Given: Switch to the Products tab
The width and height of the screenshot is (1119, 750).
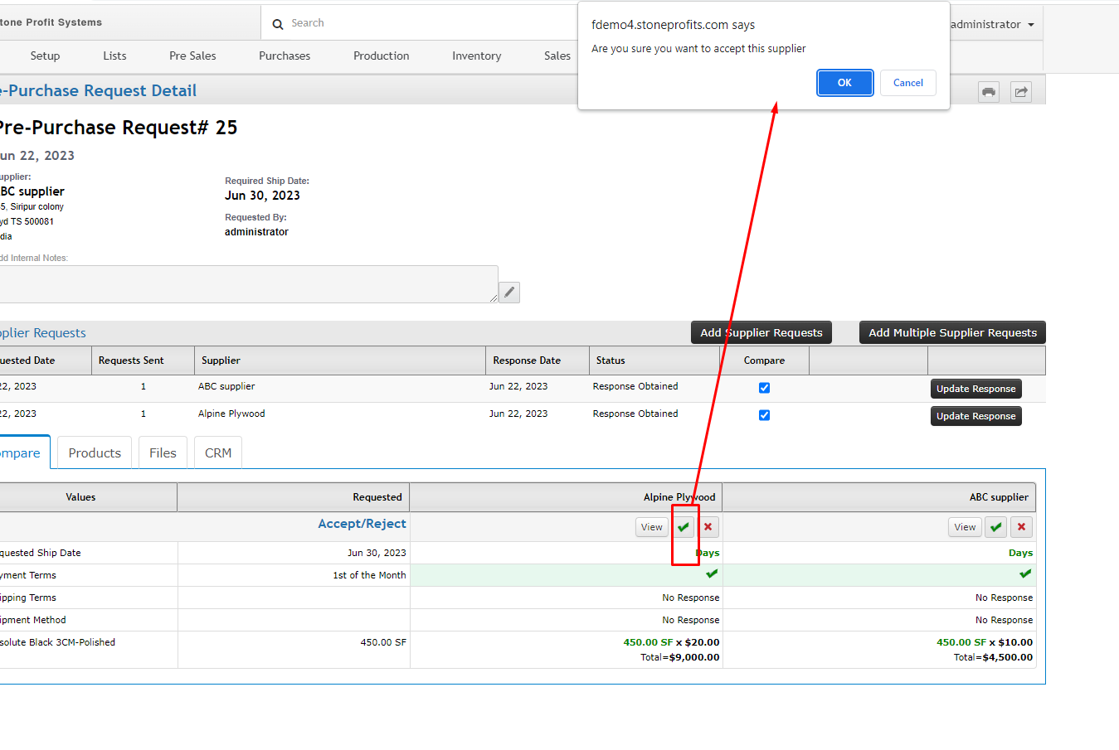Looking at the screenshot, I should click(95, 452).
